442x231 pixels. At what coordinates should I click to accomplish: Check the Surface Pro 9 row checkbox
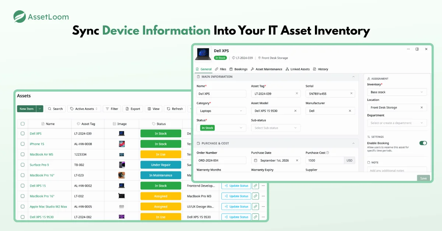[x=23, y=165]
